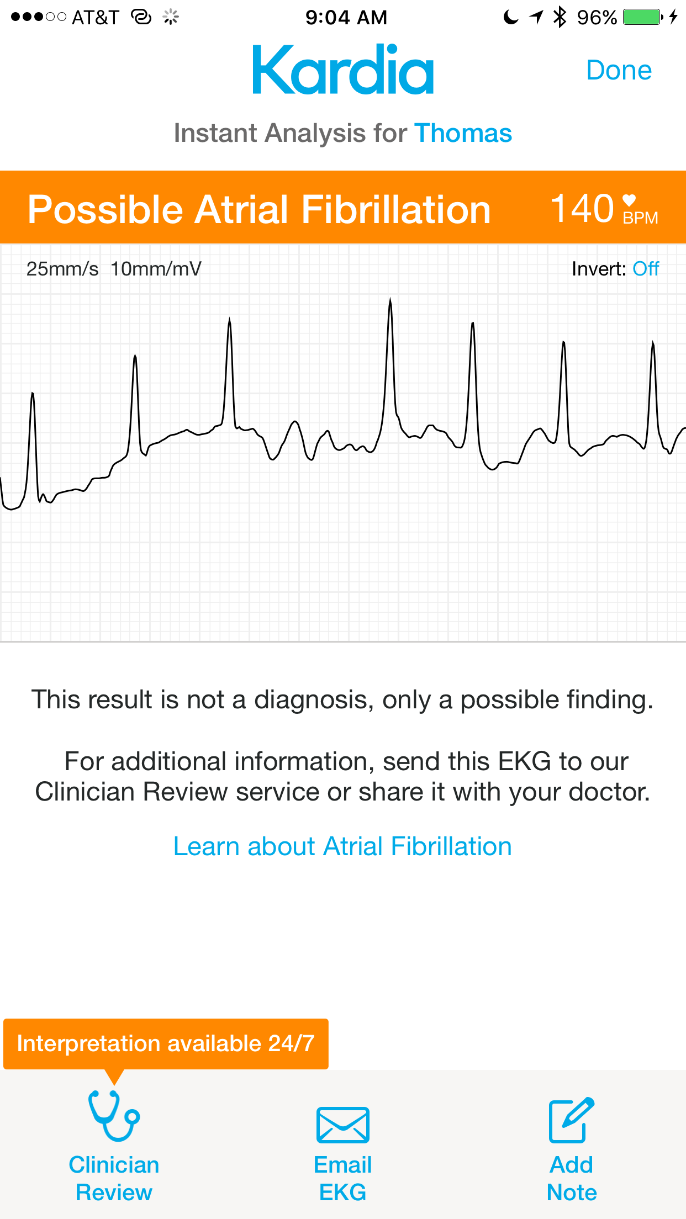Image resolution: width=686 pixels, height=1219 pixels.
Task: Tap the location arrow status icon
Action: coord(536,17)
